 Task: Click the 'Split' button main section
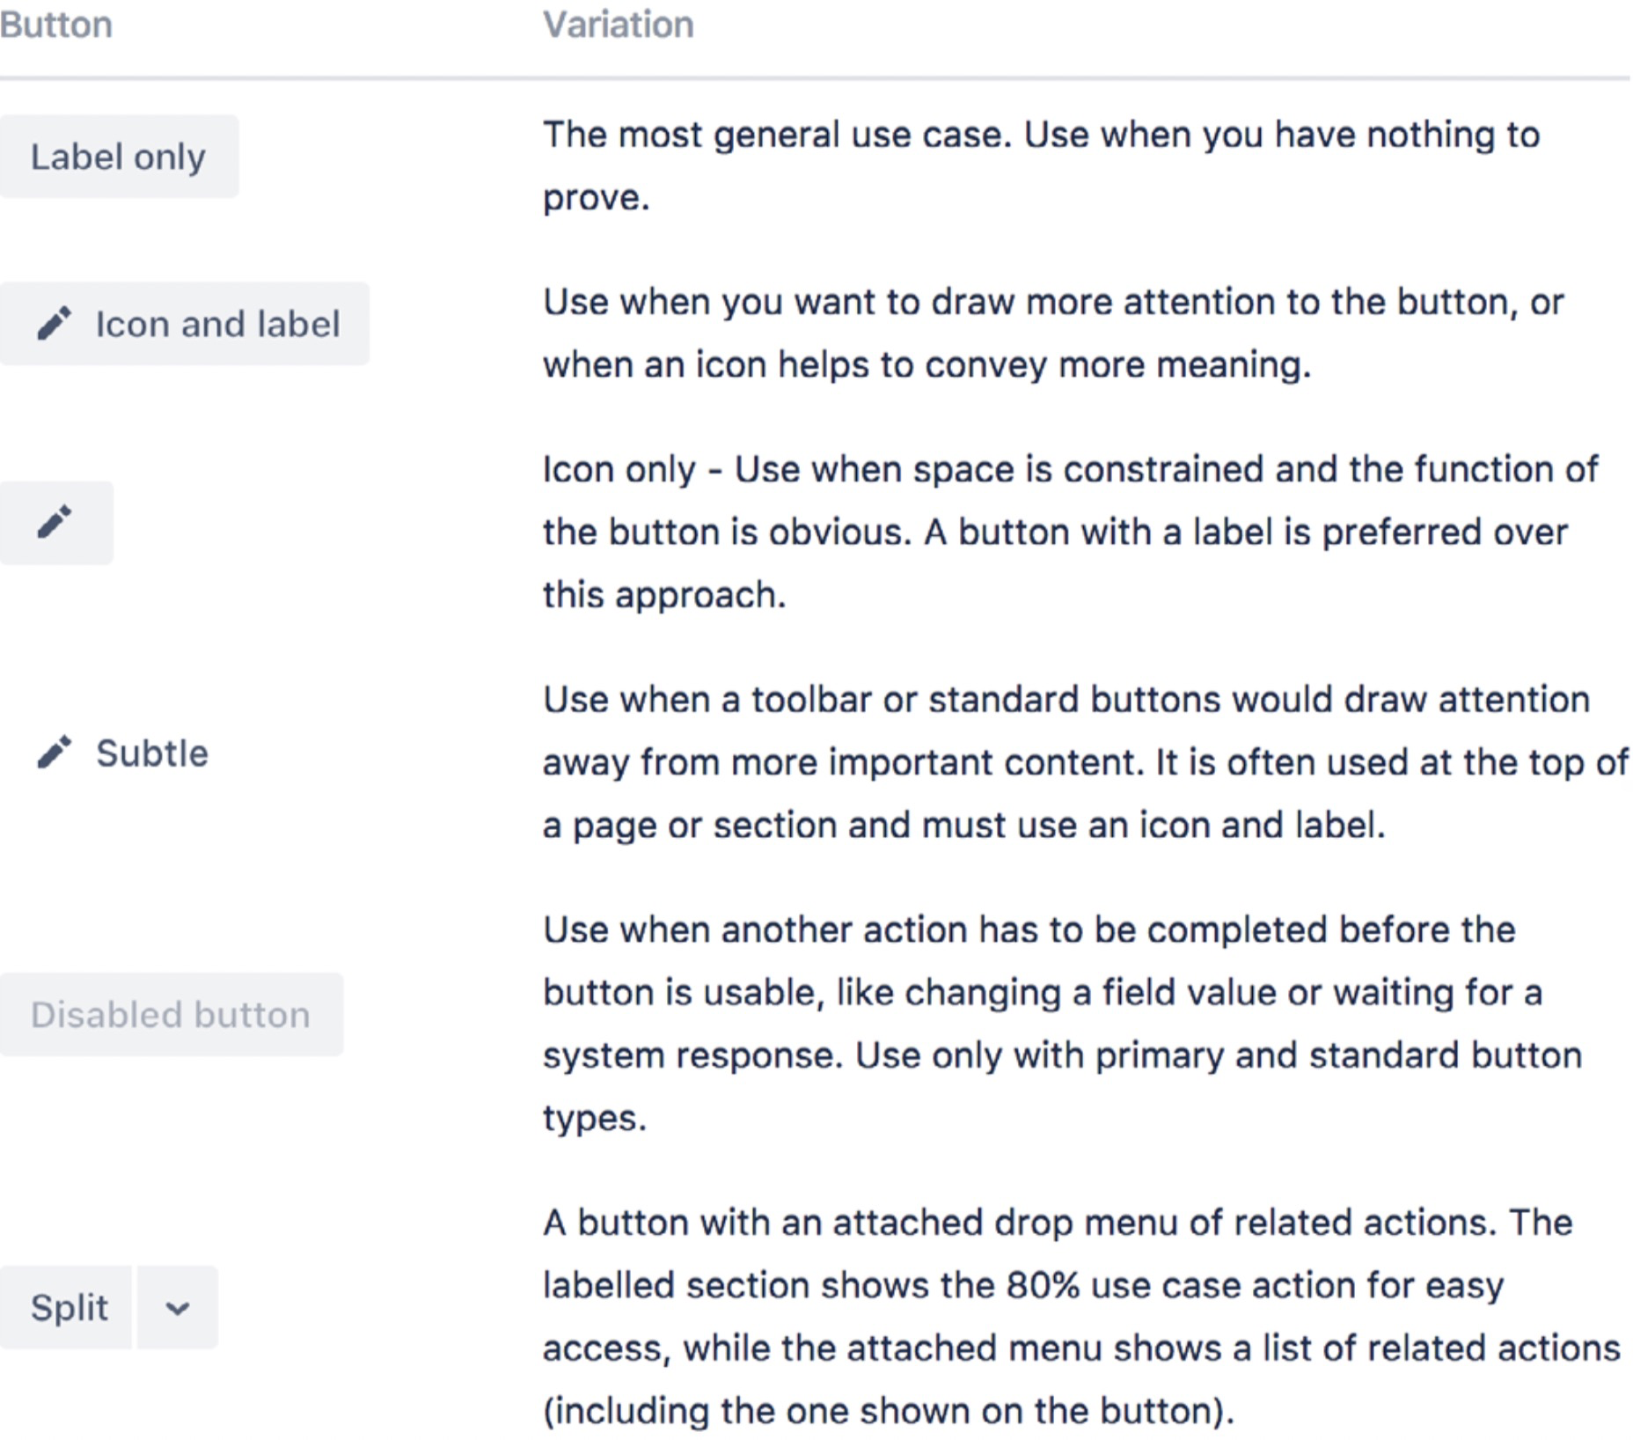(66, 1307)
